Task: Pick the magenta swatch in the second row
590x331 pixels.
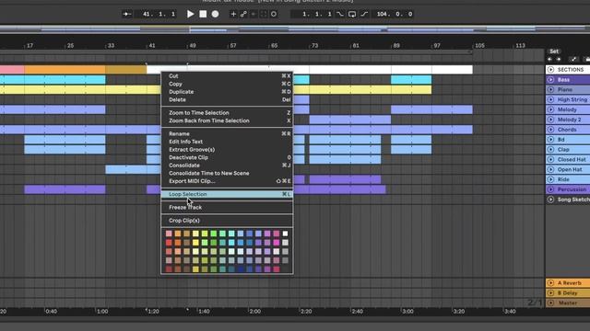Action: coord(277,243)
